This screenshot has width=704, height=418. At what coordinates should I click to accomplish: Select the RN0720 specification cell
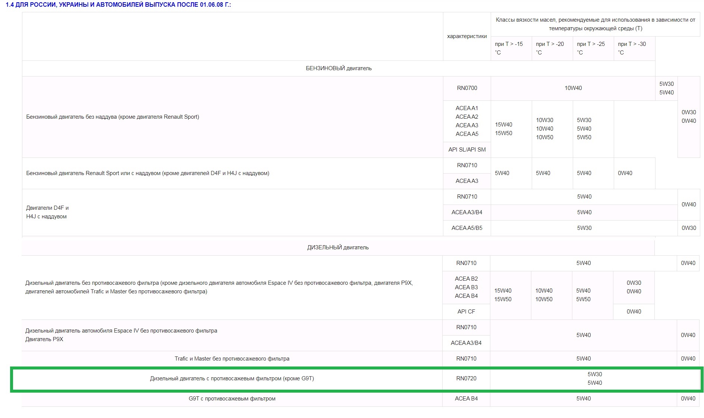point(466,378)
